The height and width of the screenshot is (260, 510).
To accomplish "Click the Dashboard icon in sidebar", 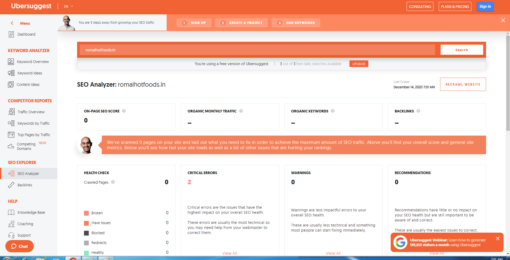I will coord(11,34).
